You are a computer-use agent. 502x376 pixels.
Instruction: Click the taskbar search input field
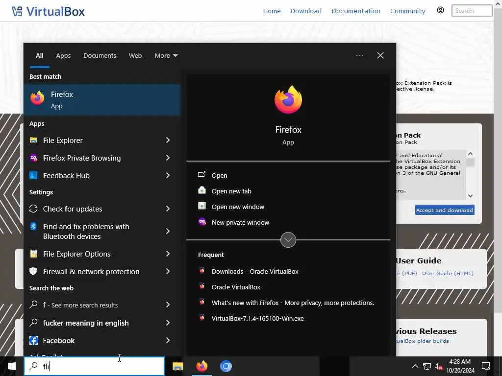tap(94, 366)
